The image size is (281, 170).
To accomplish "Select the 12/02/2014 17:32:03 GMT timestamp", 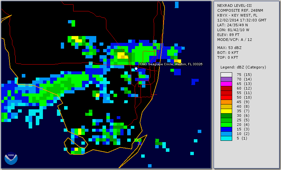I will [x=242, y=20].
